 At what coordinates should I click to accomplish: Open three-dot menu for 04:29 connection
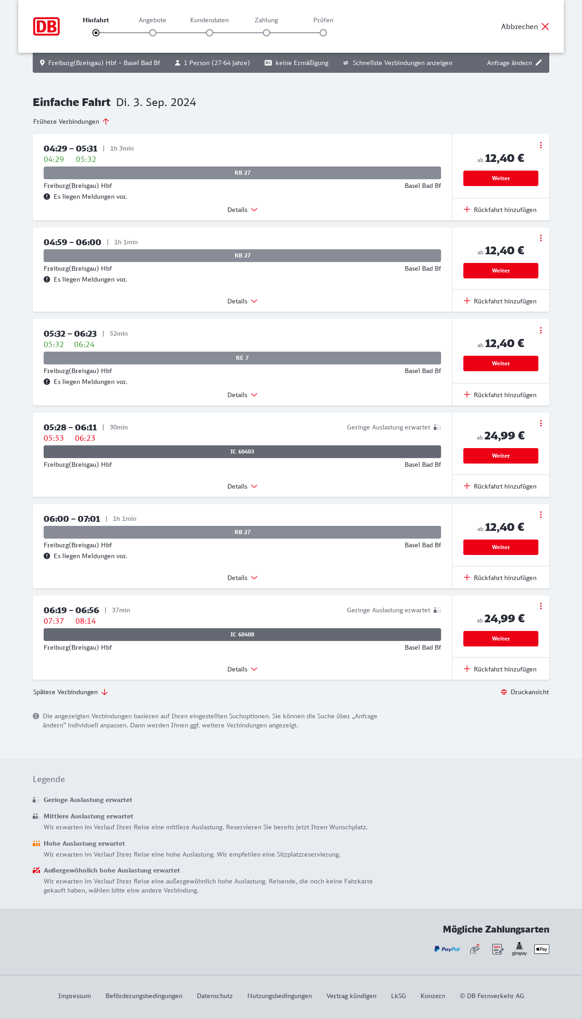(541, 145)
